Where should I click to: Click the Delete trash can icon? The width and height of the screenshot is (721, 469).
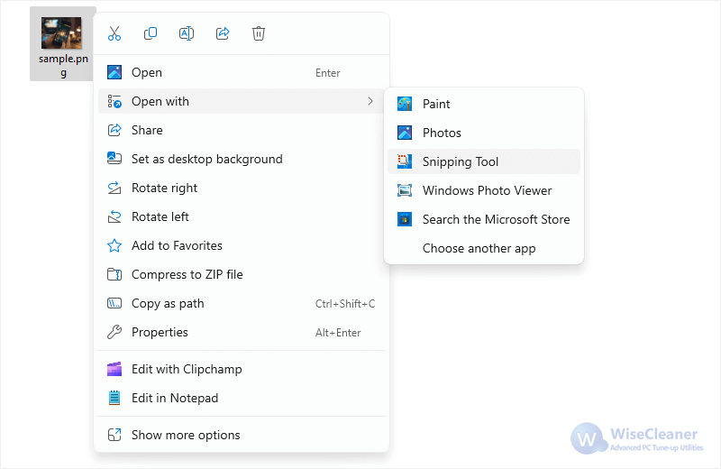click(x=259, y=33)
